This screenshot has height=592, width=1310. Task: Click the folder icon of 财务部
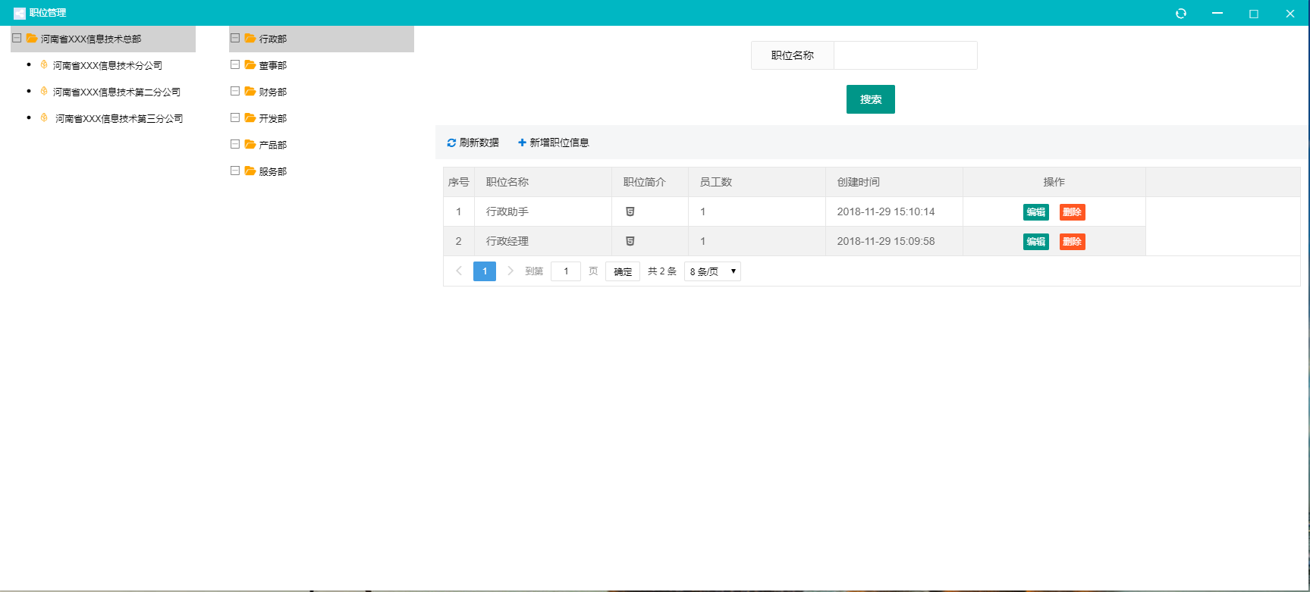point(250,91)
